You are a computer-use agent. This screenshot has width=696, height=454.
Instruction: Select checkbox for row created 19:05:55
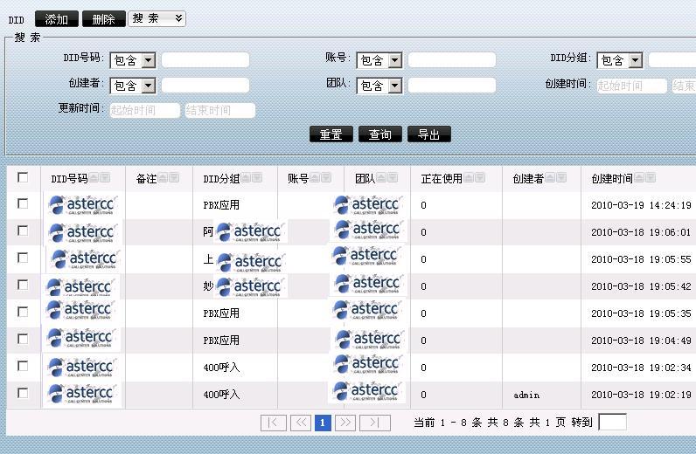[x=23, y=258]
